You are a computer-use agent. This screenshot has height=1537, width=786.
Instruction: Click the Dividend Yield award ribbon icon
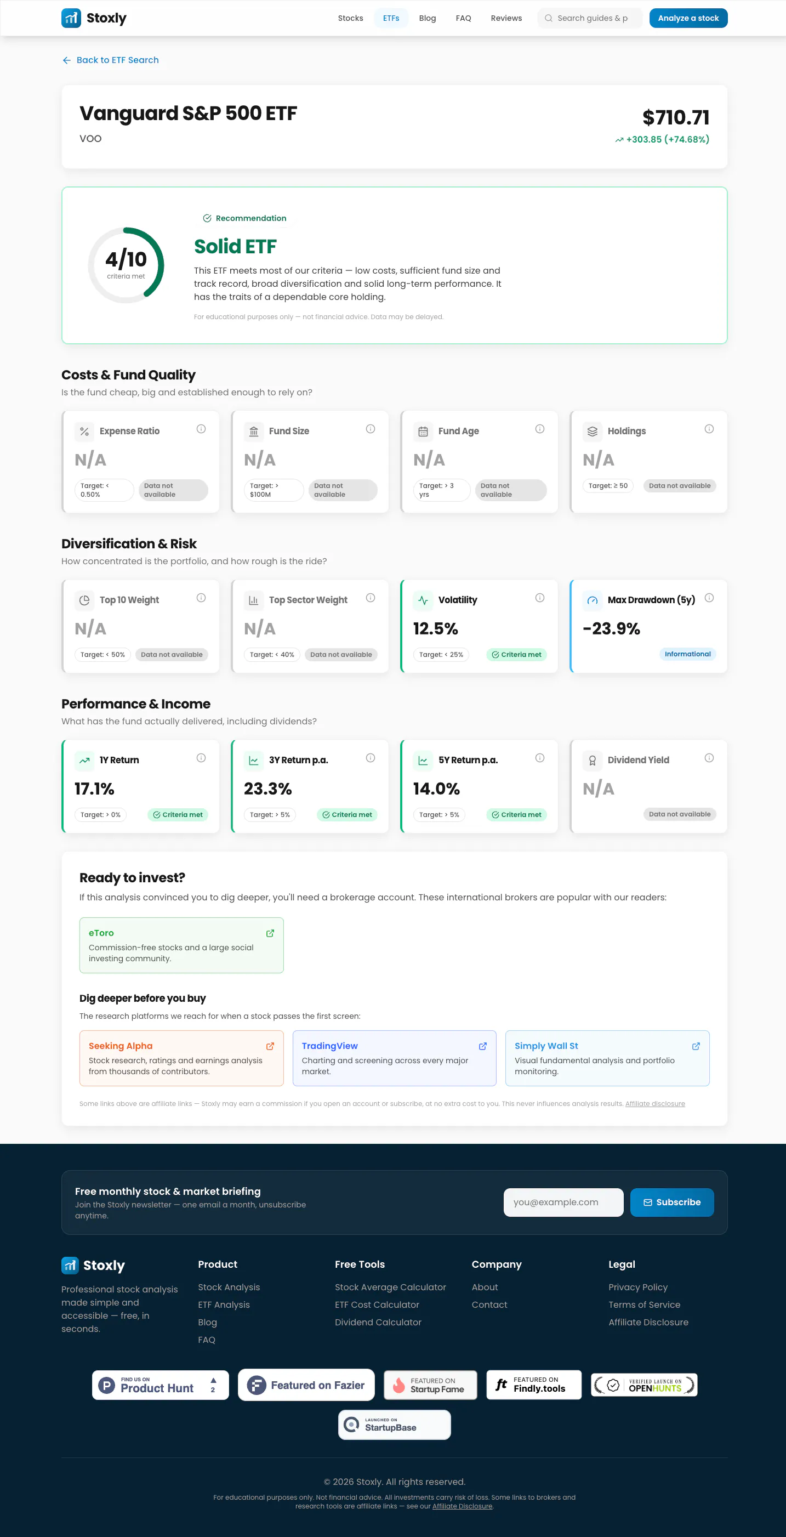click(592, 760)
